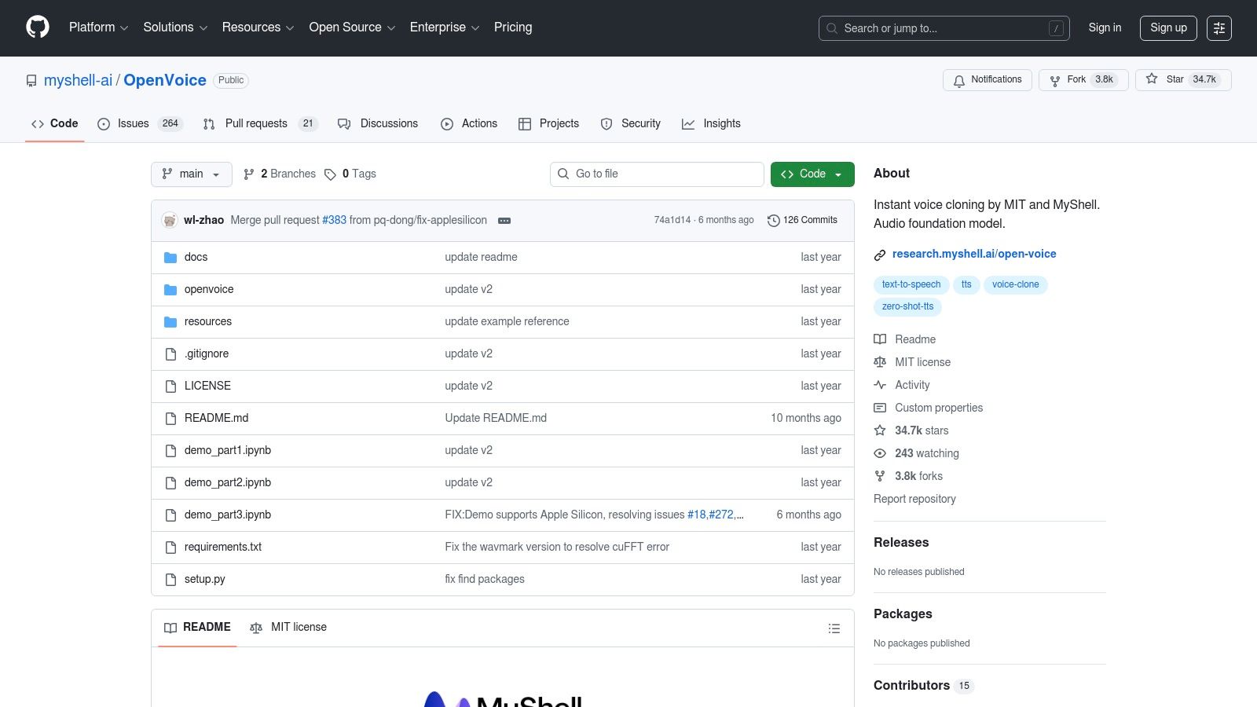The width and height of the screenshot is (1257, 707).
Task: Open the green Code dropdown
Action: [x=812, y=174]
